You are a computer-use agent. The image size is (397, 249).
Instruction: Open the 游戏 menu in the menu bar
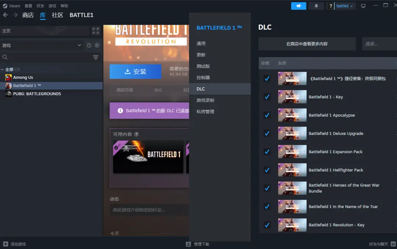[53, 6]
